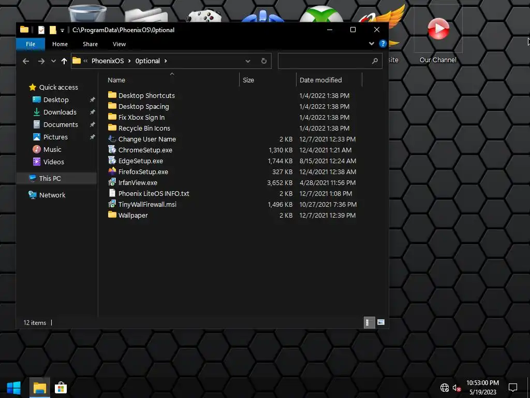Switch to Large icons view layout
Image resolution: width=530 pixels, height=398 pixels.
[381, 322]
